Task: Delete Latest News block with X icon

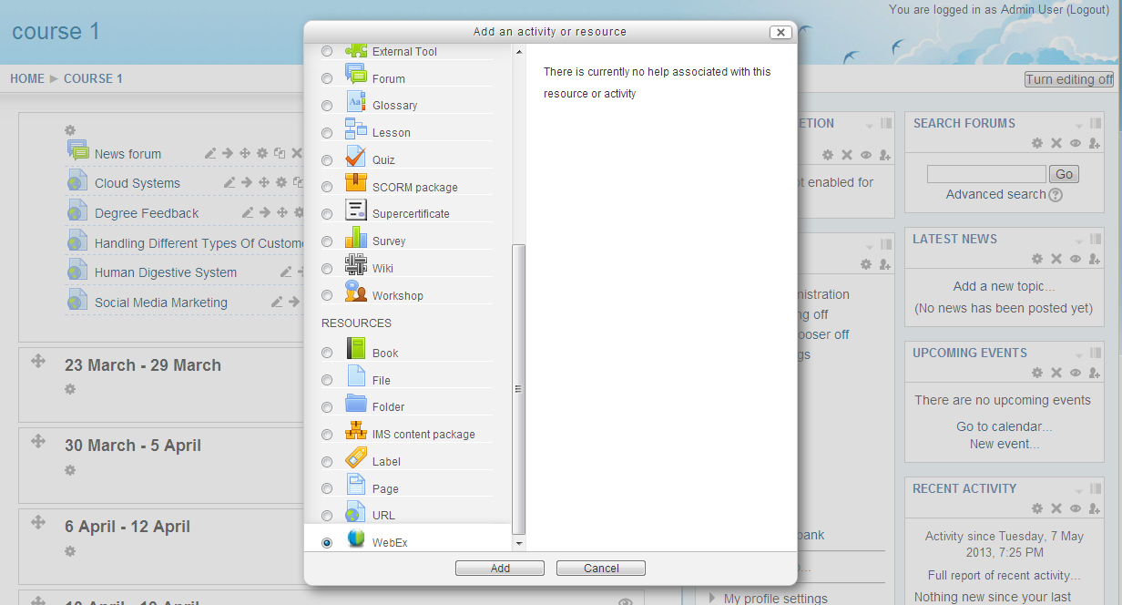Action: [1056, 259]
